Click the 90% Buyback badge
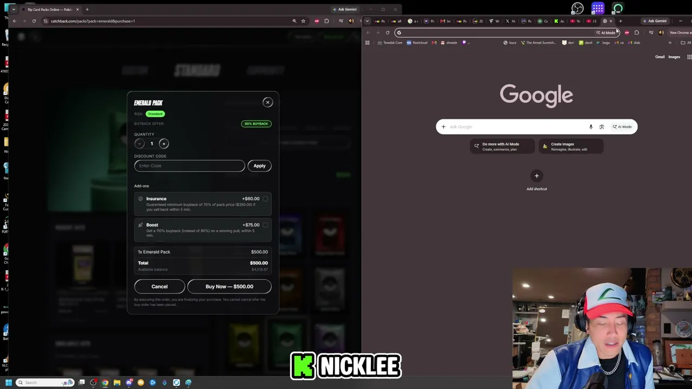692x389 pixels. [x=256, y=124]
